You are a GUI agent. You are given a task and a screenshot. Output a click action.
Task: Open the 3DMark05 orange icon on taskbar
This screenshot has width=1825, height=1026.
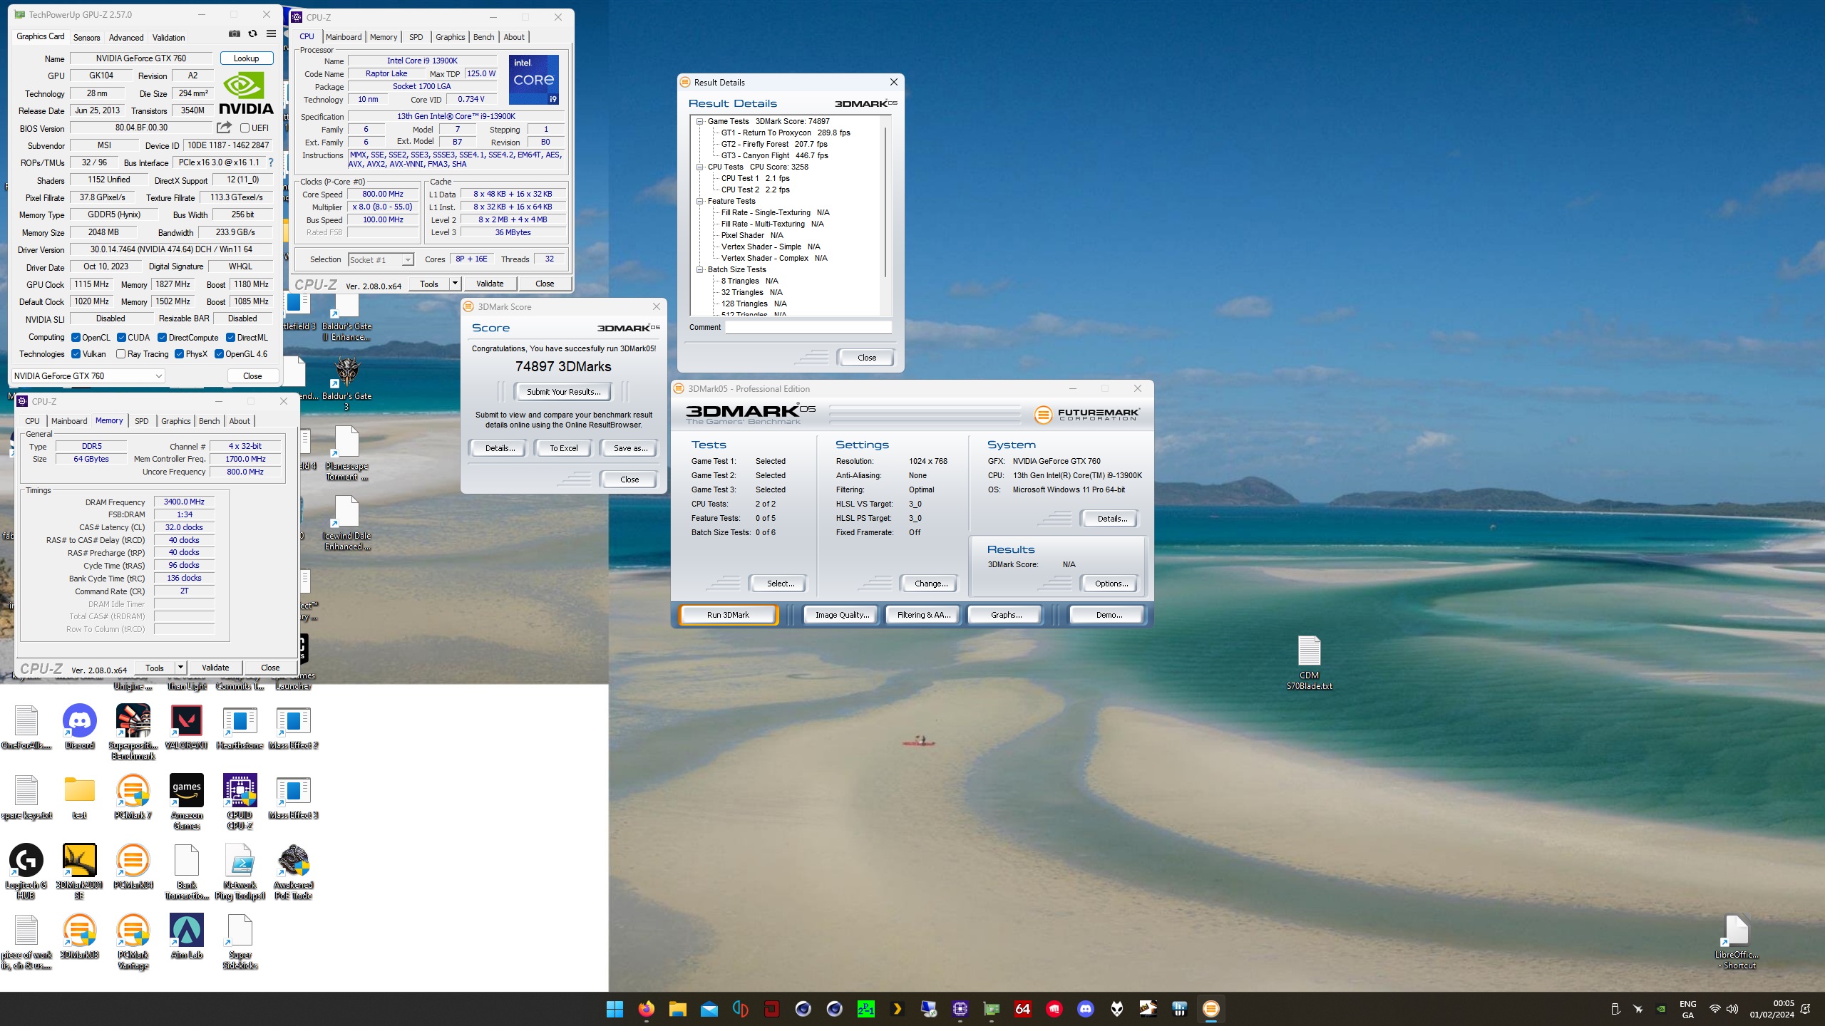(x=1210, y=1009)
